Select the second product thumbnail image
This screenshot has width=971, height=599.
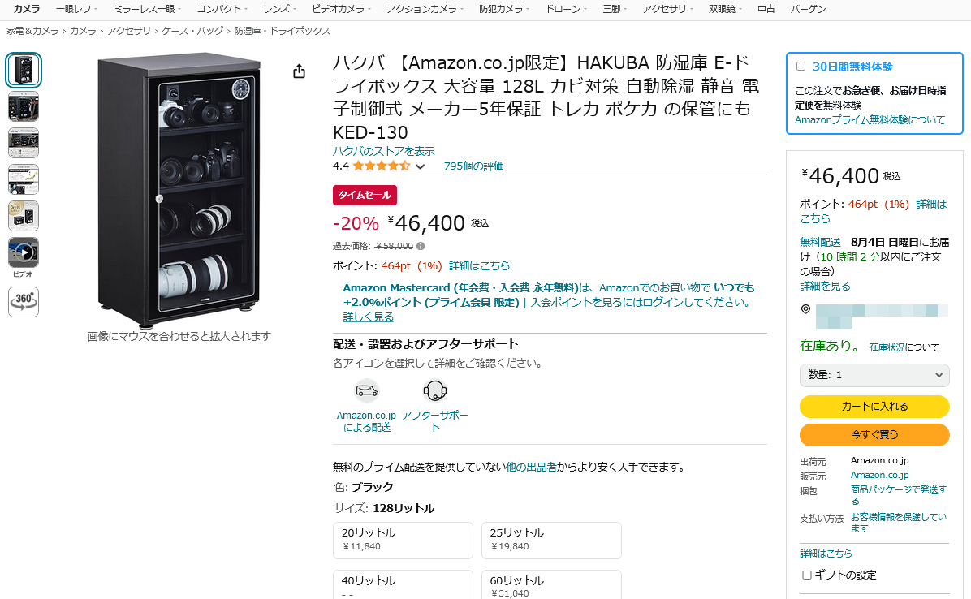(24, 106)
